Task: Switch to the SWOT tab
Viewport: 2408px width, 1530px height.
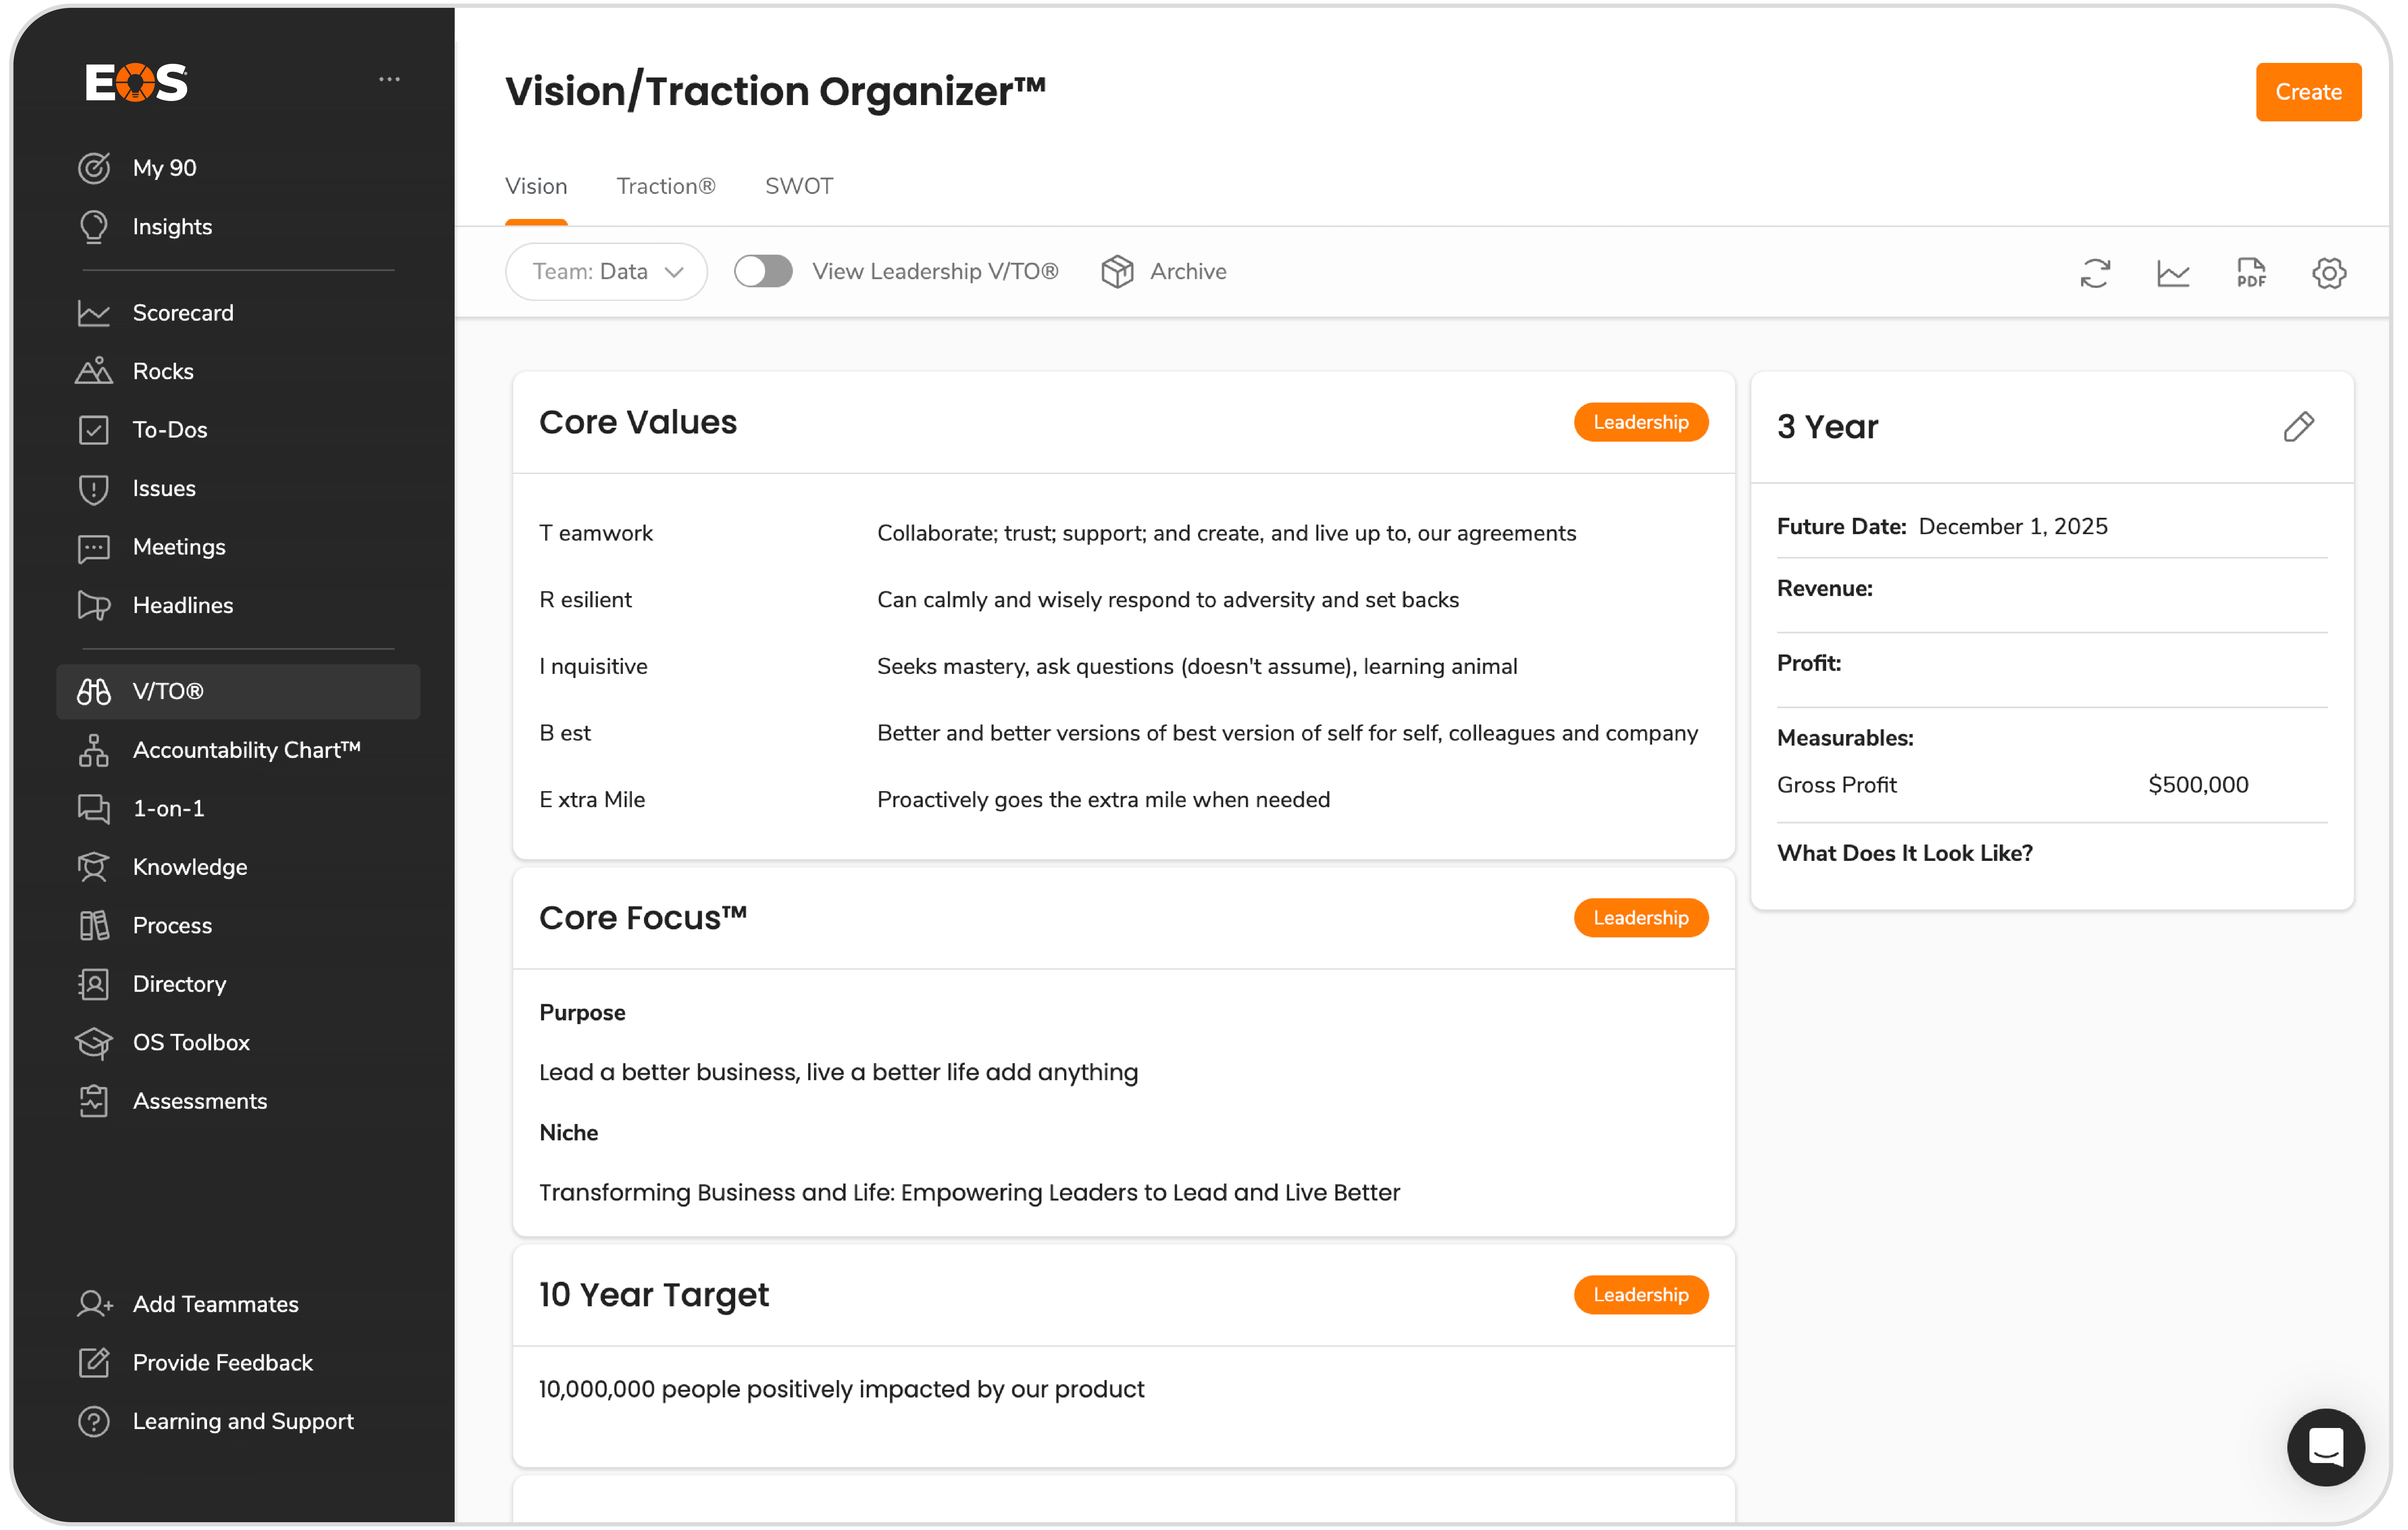Action: [798, 186]
